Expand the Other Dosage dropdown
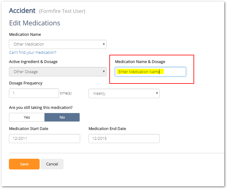The width and height of the screenshot is (227, 189). click(58, 72)
